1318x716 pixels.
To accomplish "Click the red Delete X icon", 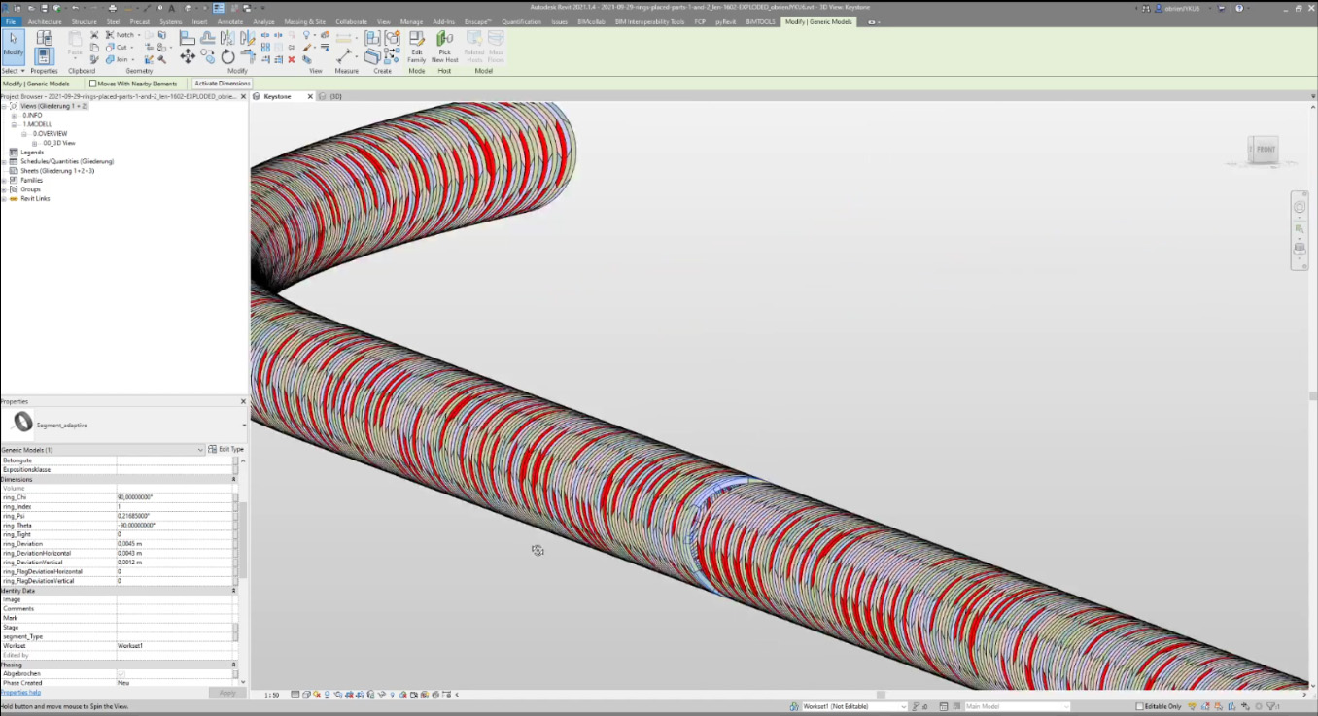I will [x=291, y=59].
